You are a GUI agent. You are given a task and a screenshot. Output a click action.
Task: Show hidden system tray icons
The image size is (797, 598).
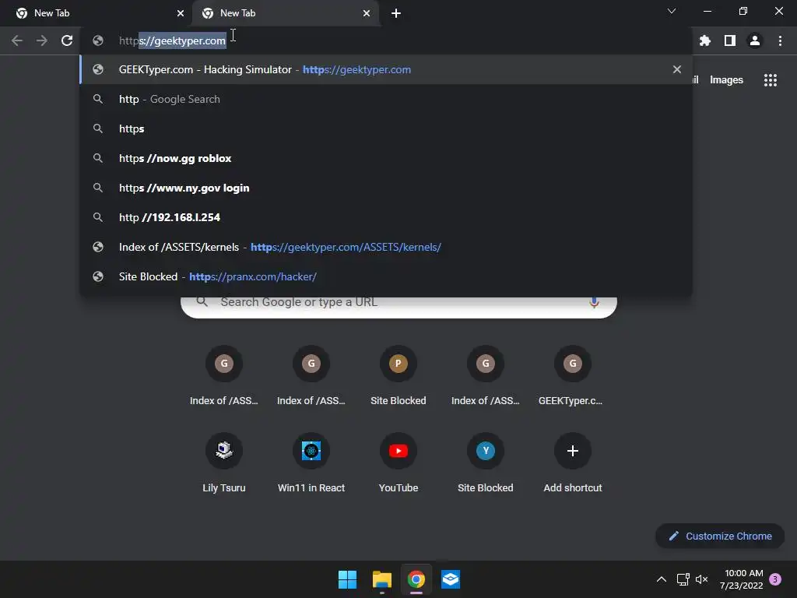click(x=662, y=579)
